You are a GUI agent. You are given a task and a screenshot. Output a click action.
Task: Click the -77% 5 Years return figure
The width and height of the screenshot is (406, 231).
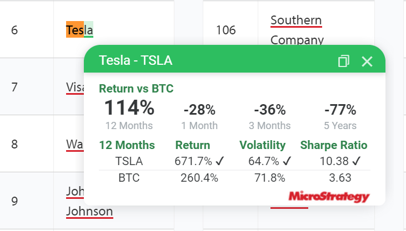click(340, 110)
